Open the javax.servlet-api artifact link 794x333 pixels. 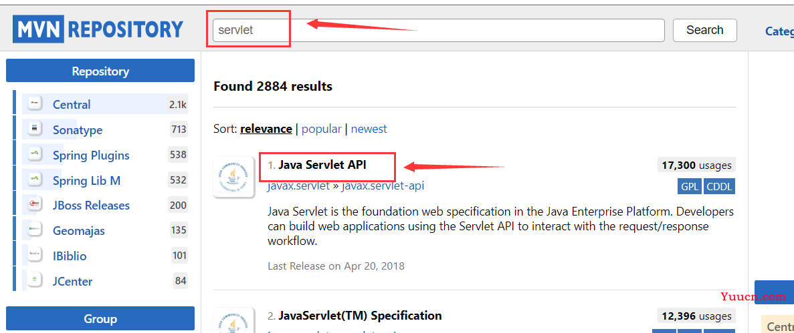click(x=383, y=186)
